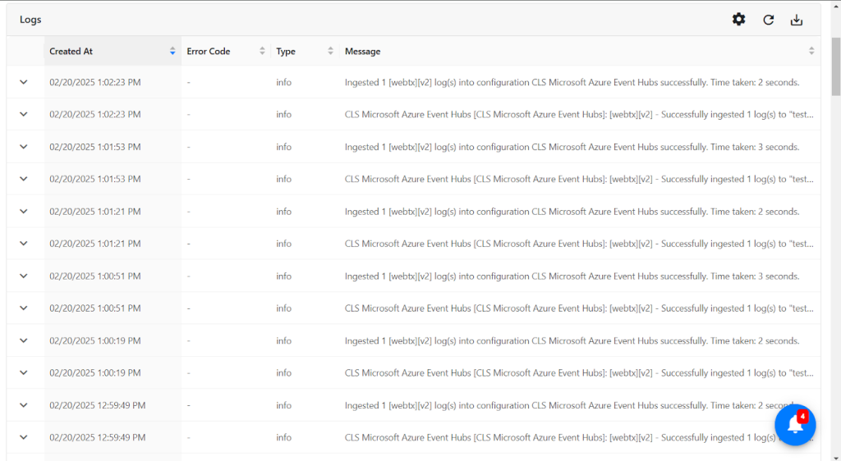Expand the second 12:59:49 PM log row
Image resolution: width=841 pixels, height=461 pixels.
coord(24,437)
